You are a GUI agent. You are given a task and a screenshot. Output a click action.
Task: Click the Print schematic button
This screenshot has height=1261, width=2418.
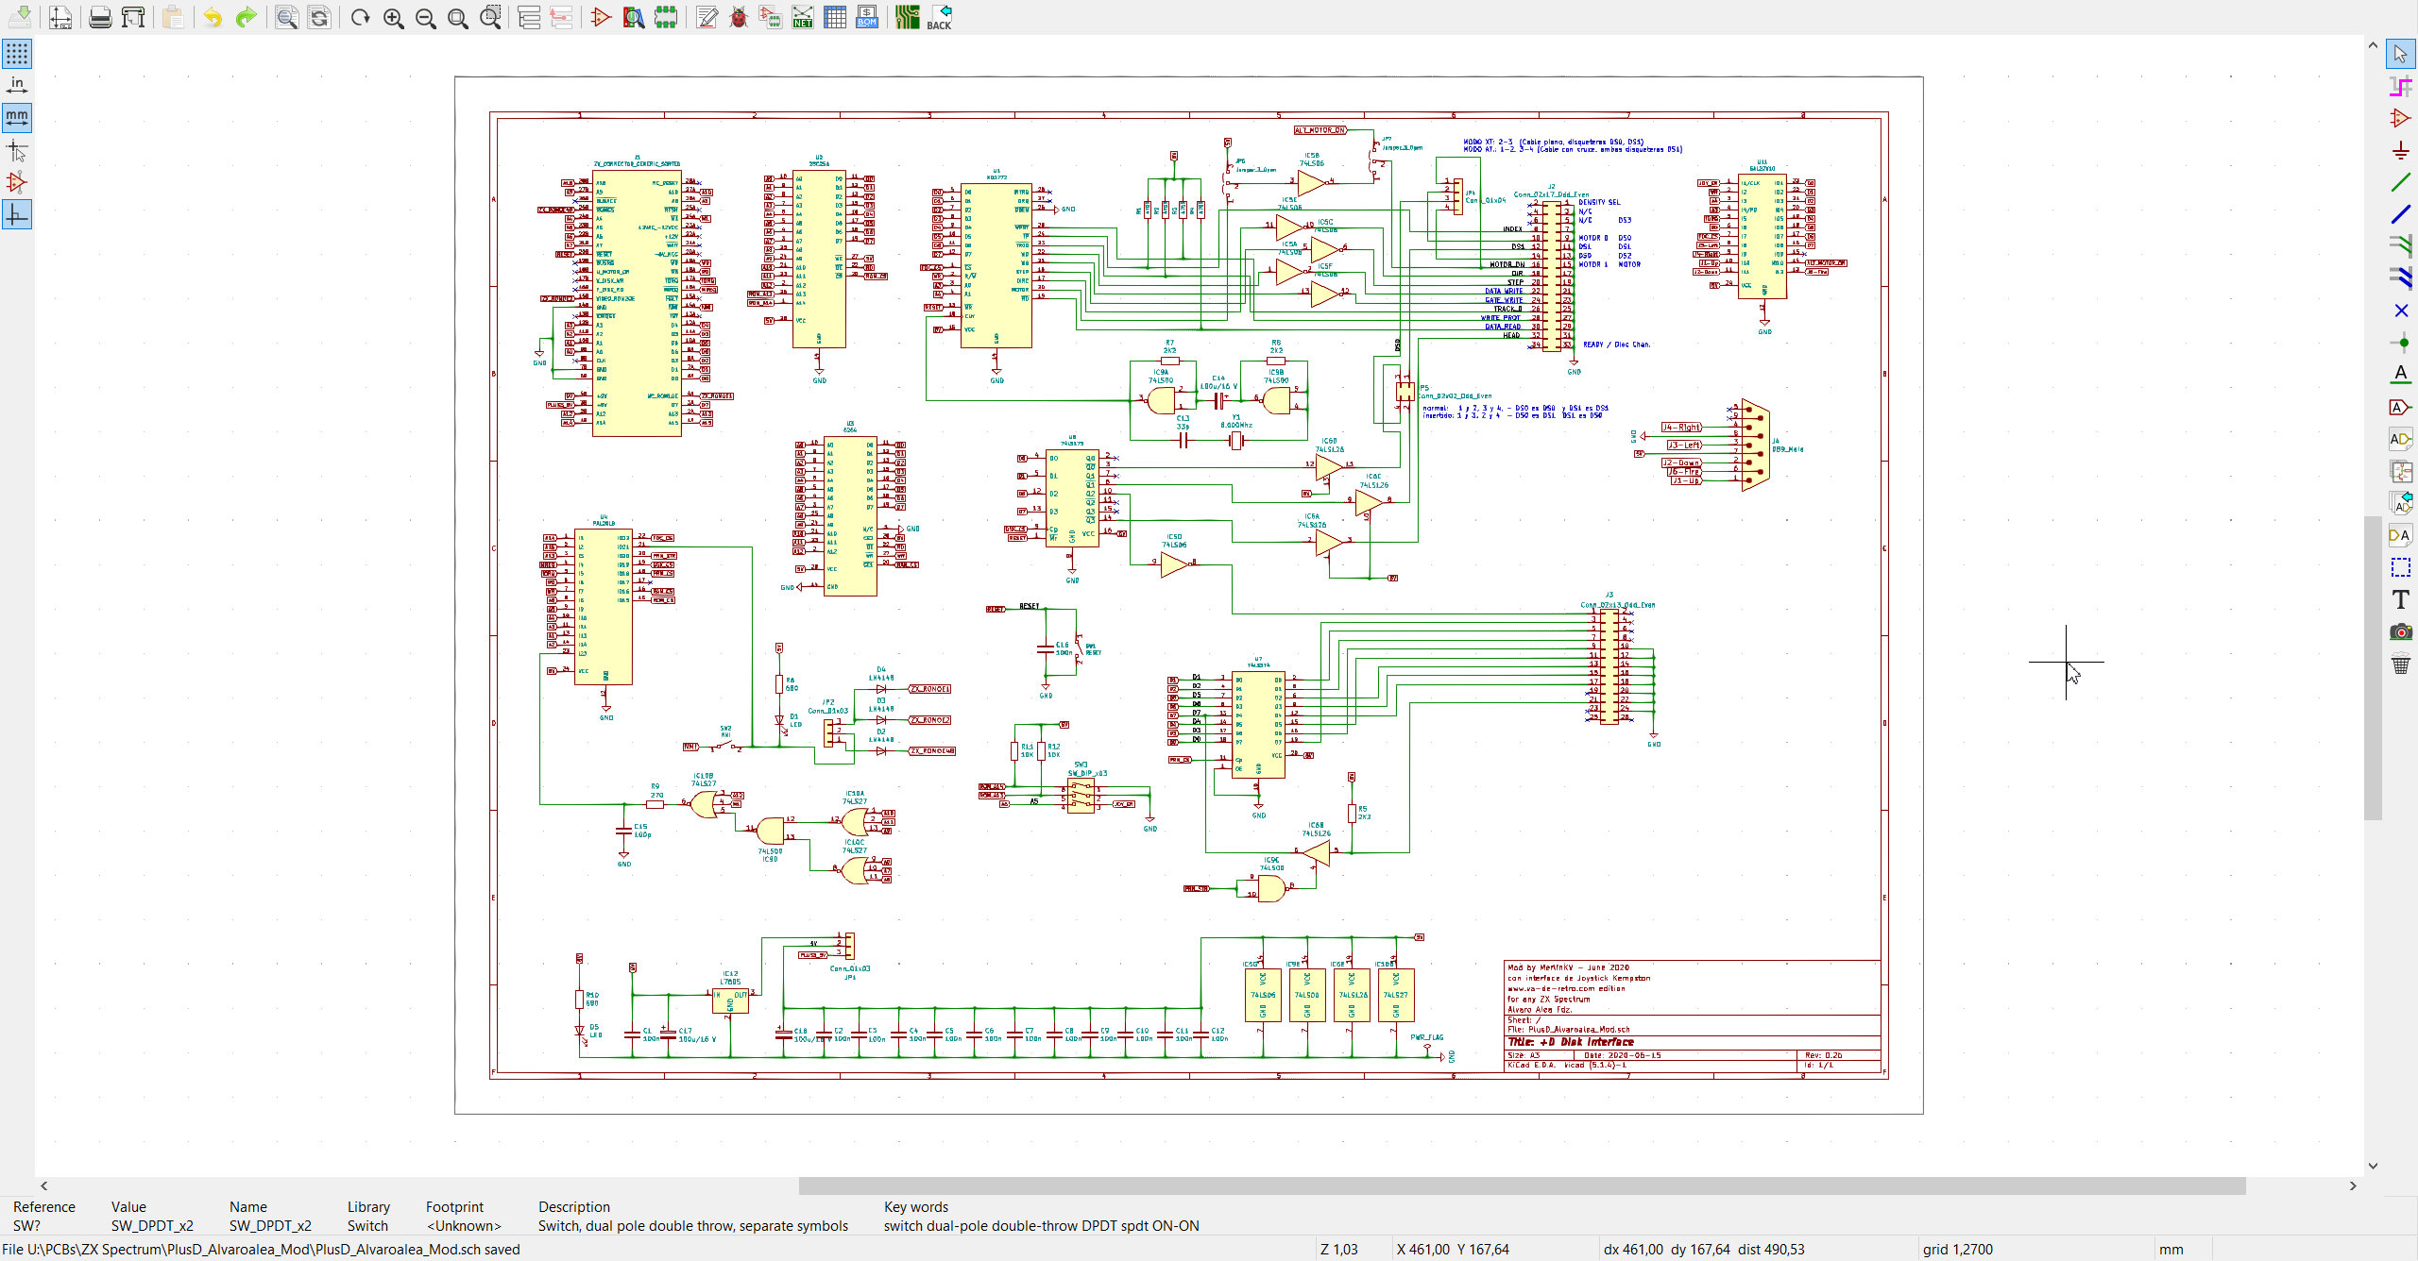tap(100, 17)
